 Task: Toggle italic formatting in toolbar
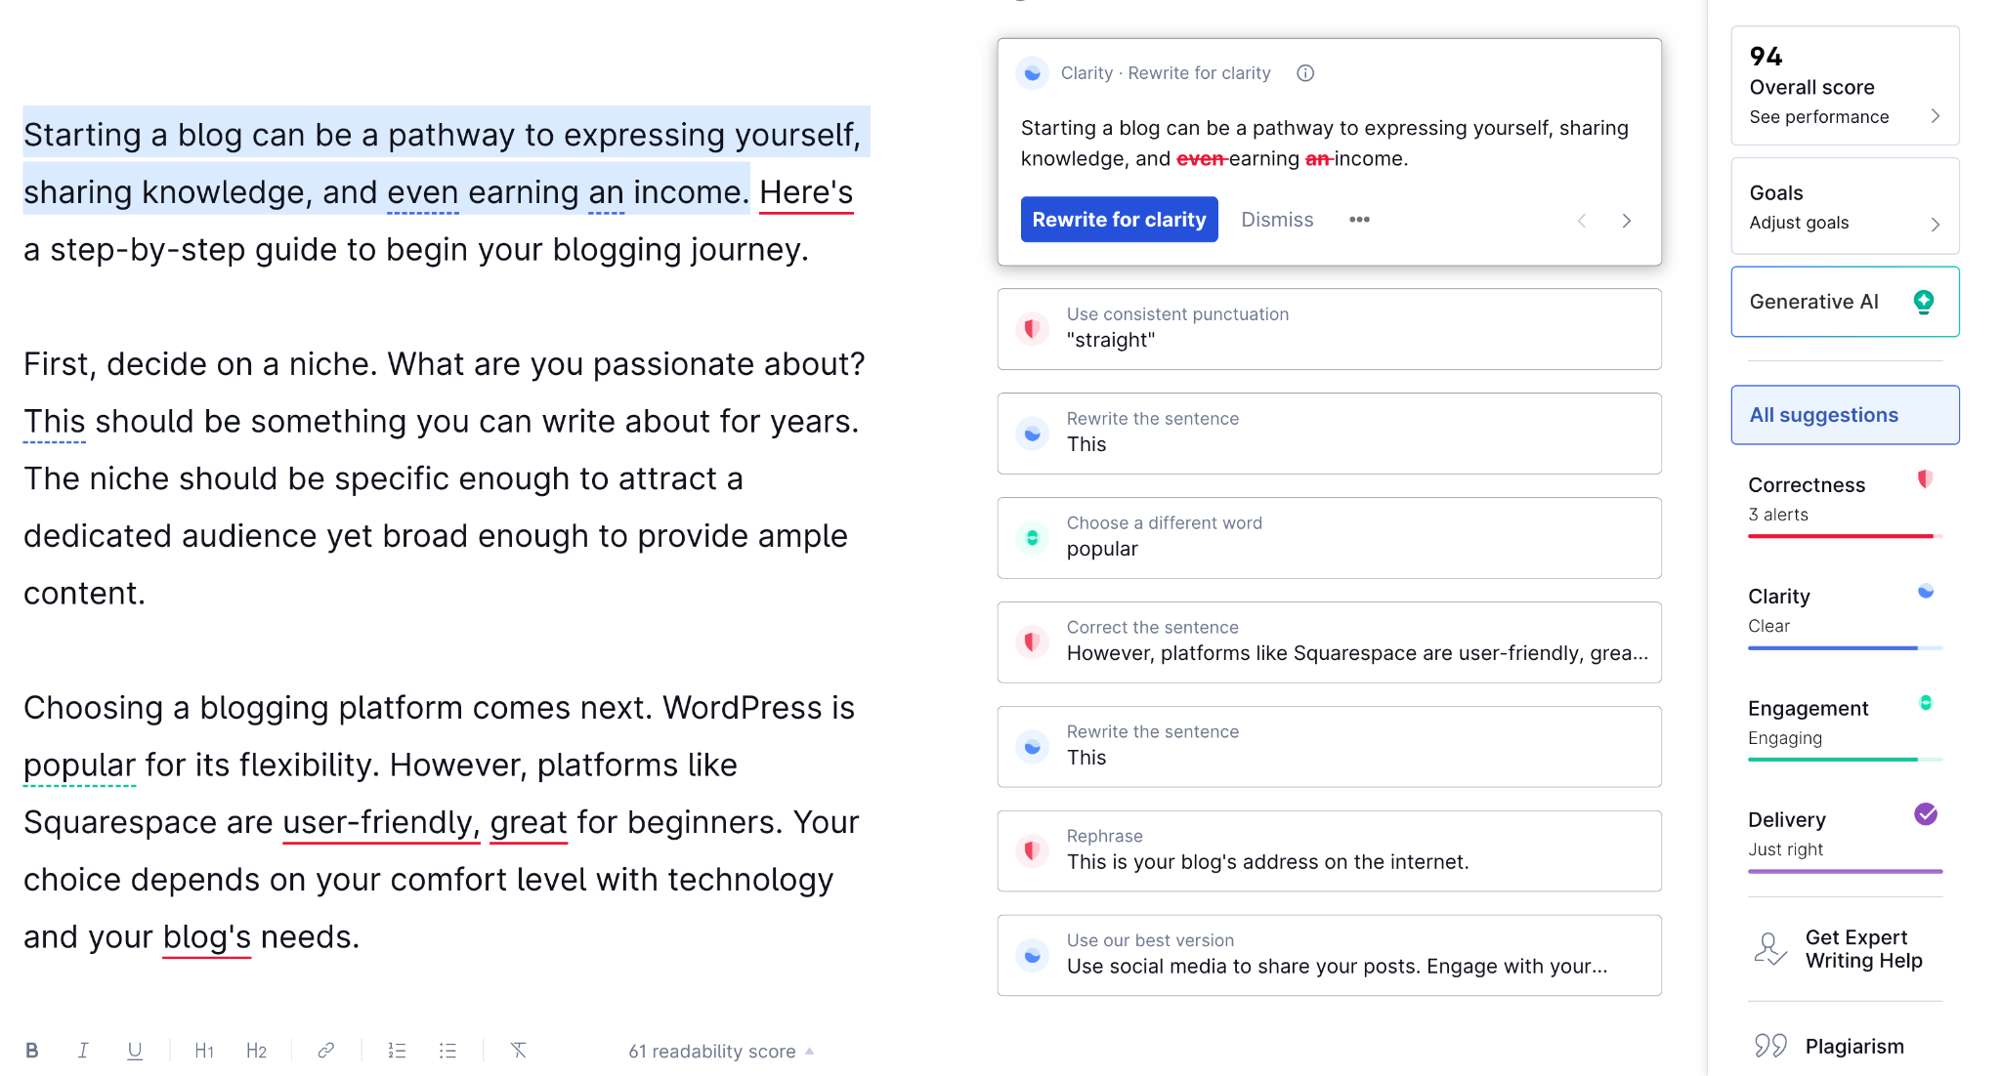[x=84, y=1051]
